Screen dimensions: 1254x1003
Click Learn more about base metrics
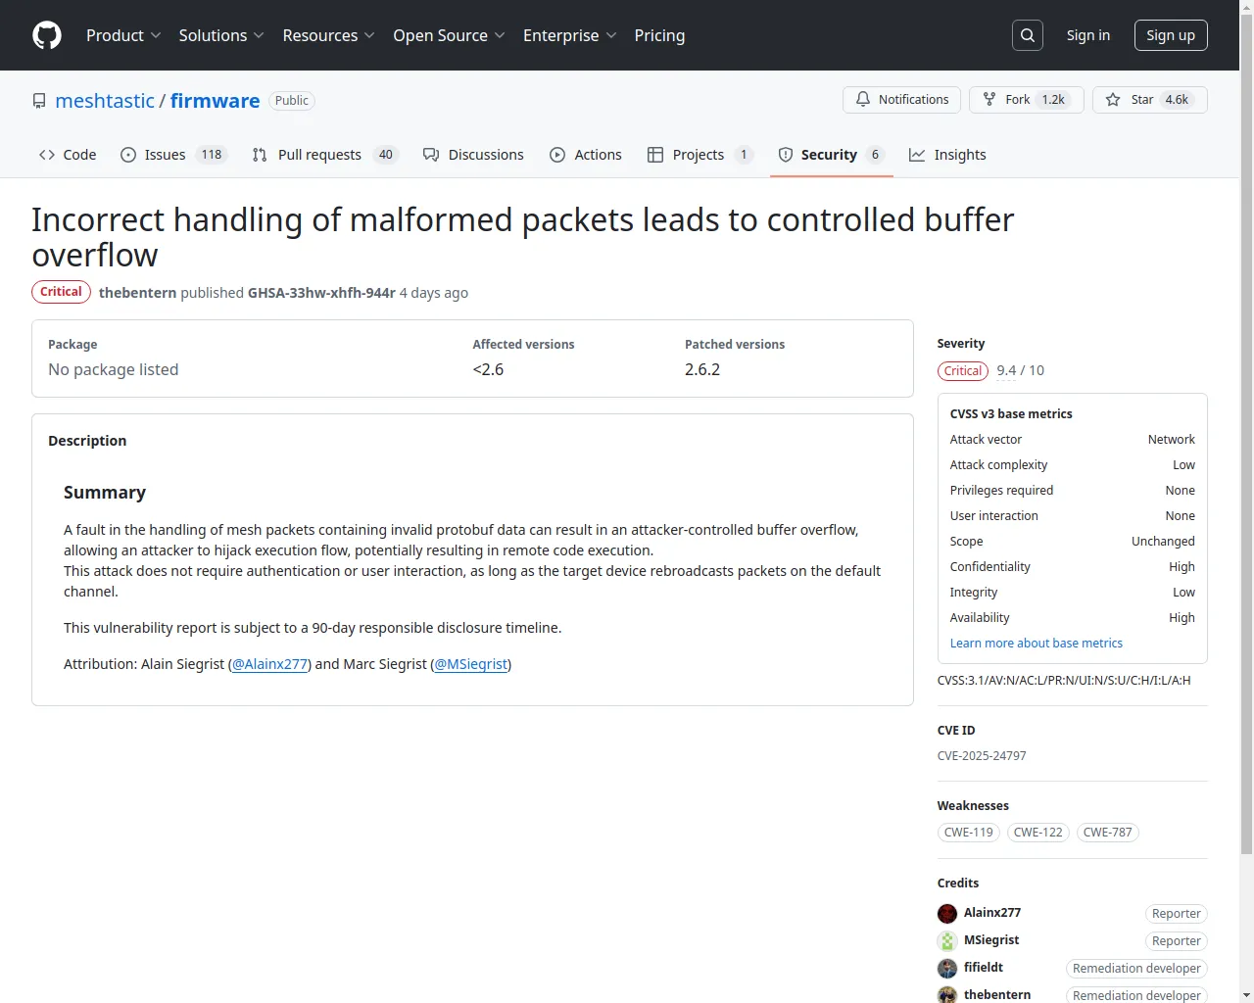pyautogui.click(x=1037, y=644)
